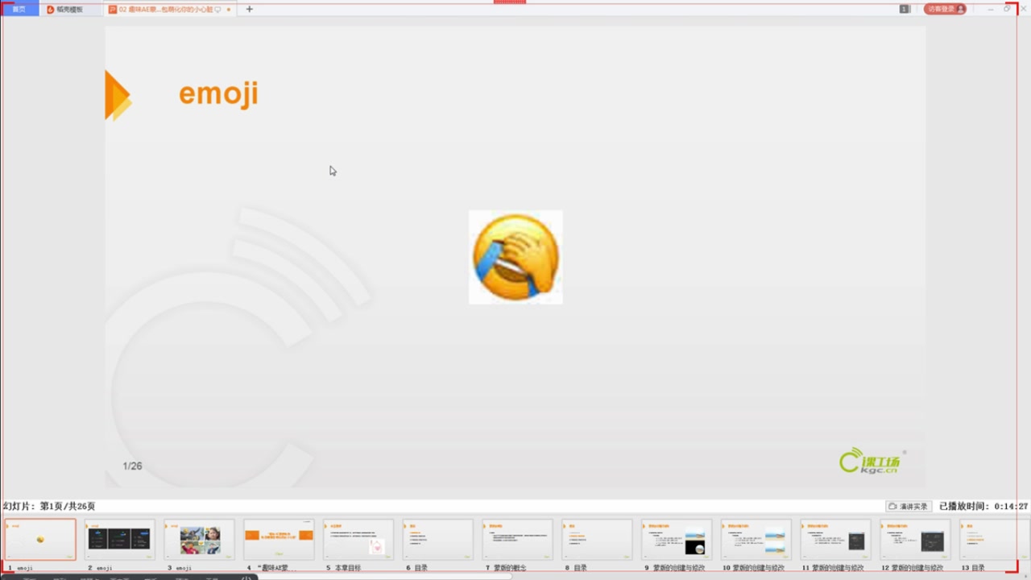Select slide 1 thumbnail titled emoji
Viewport: 1031px width, 580px height.
(x=40, y=539)
